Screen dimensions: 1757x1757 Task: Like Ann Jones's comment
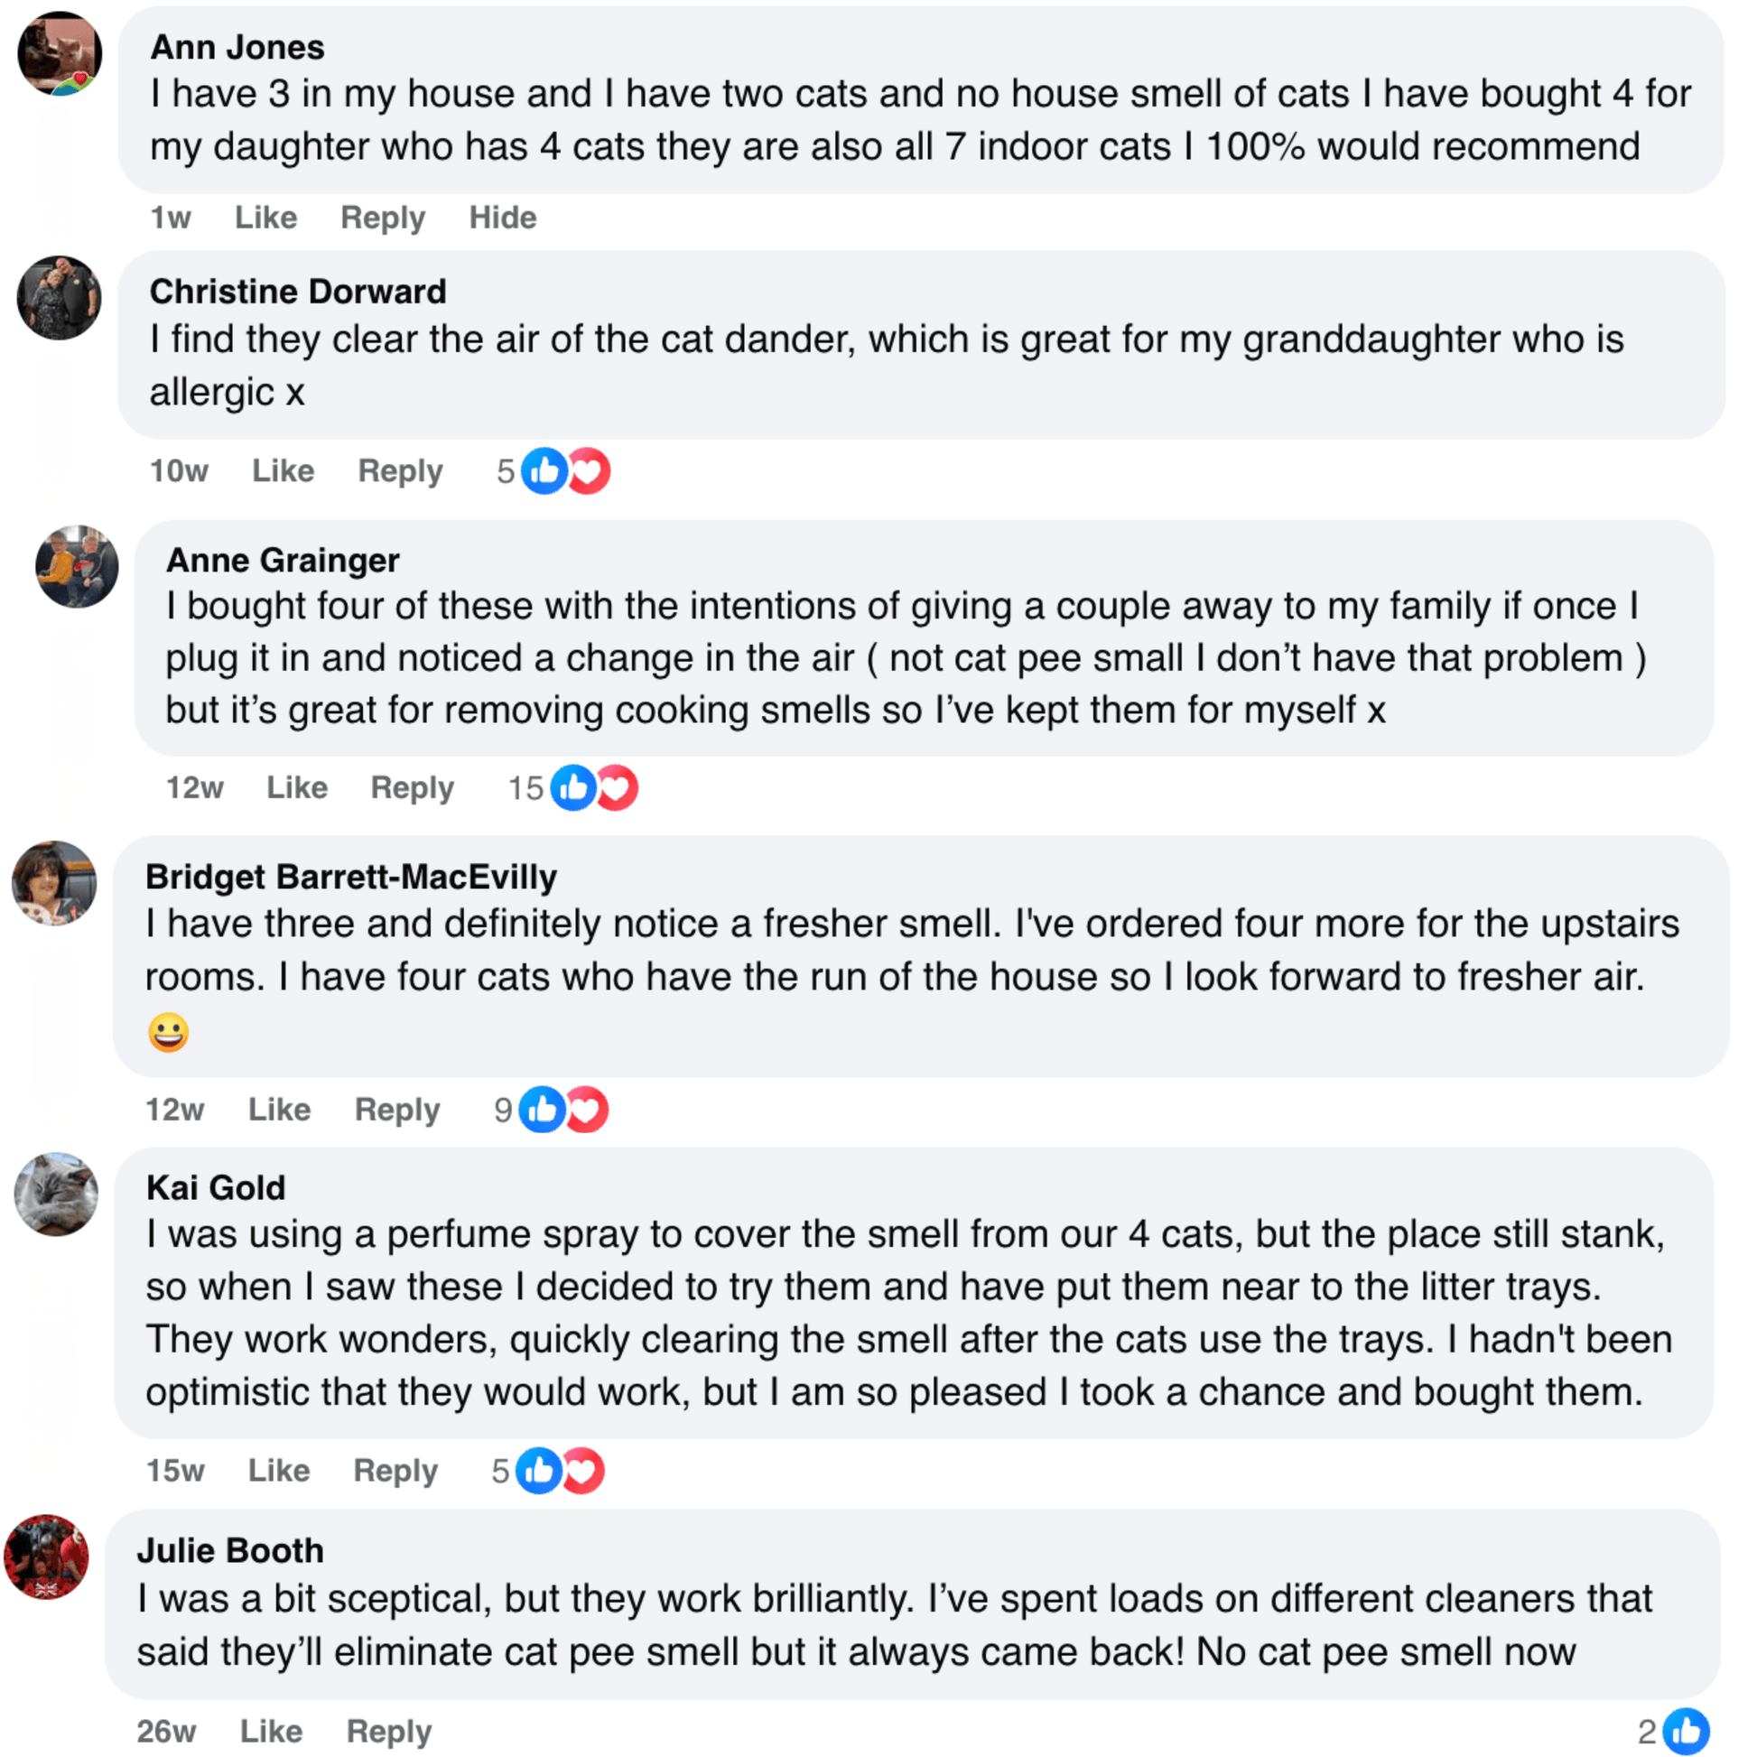coord(265,218)
